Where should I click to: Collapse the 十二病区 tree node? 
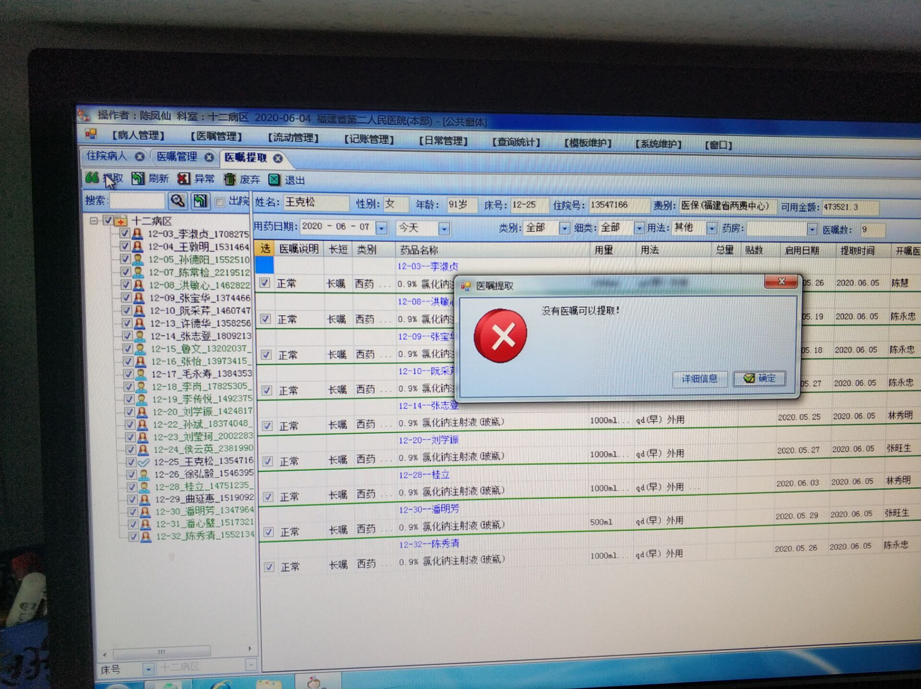tap(94, 221)
